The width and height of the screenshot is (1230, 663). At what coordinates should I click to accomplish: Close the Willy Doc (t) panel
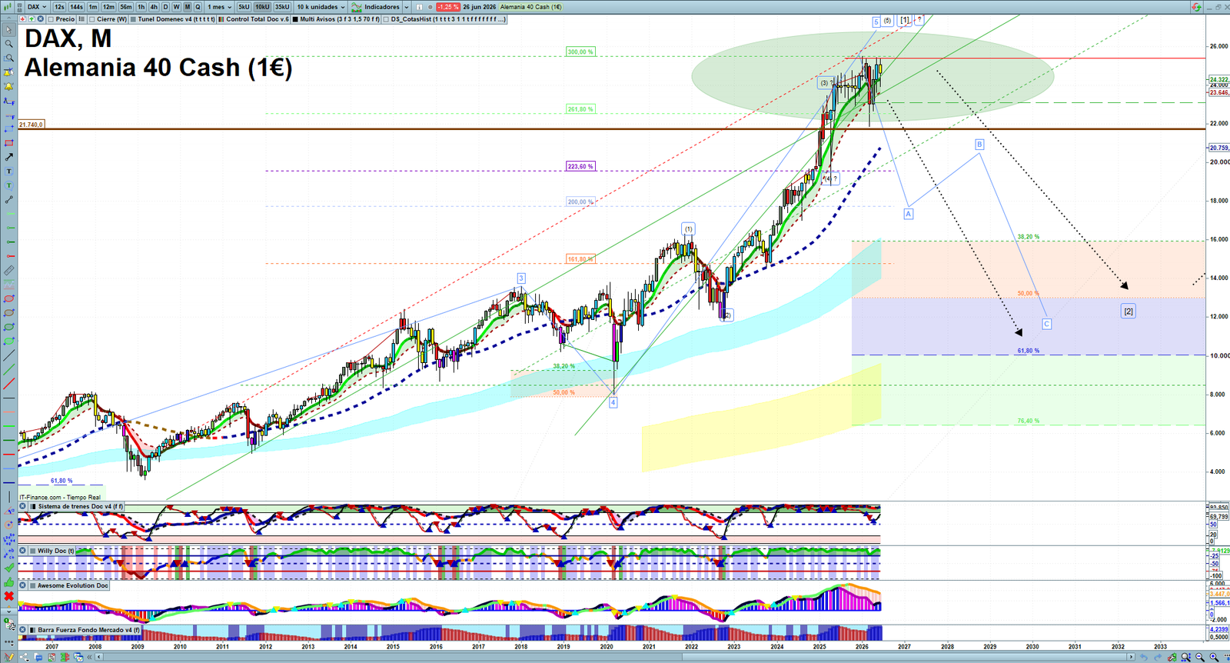coord(23,551)
